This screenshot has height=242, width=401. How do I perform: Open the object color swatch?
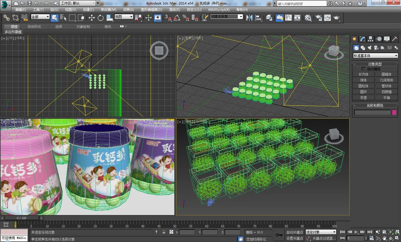point(394,112)
